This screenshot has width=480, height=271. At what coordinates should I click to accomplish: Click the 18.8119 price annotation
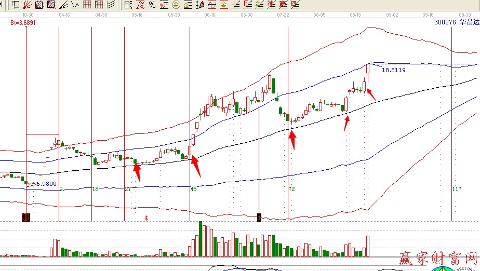coord(393,70)
